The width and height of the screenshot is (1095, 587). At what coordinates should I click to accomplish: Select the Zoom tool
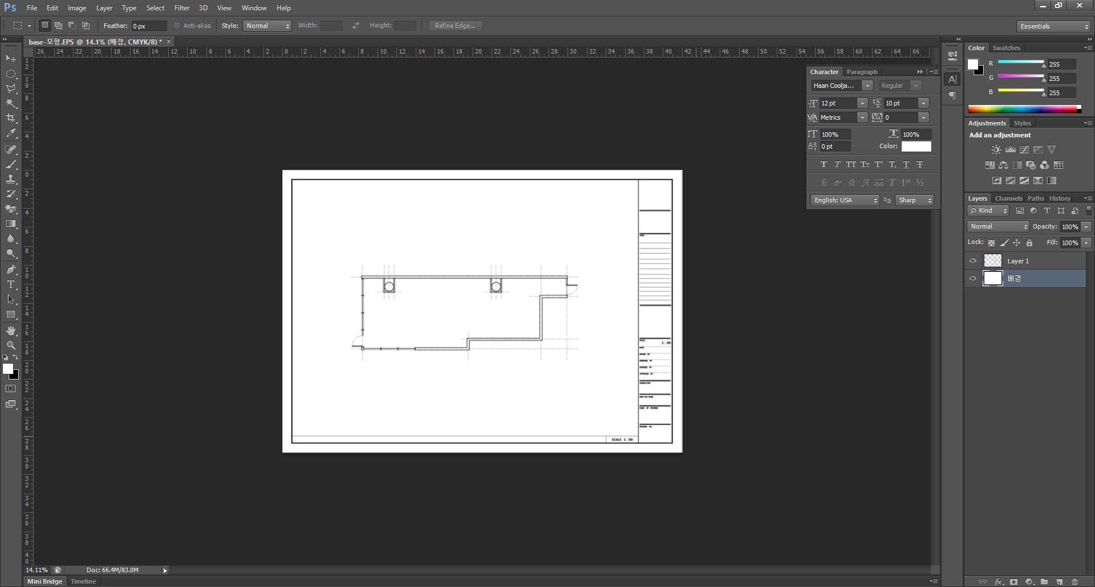11,345
